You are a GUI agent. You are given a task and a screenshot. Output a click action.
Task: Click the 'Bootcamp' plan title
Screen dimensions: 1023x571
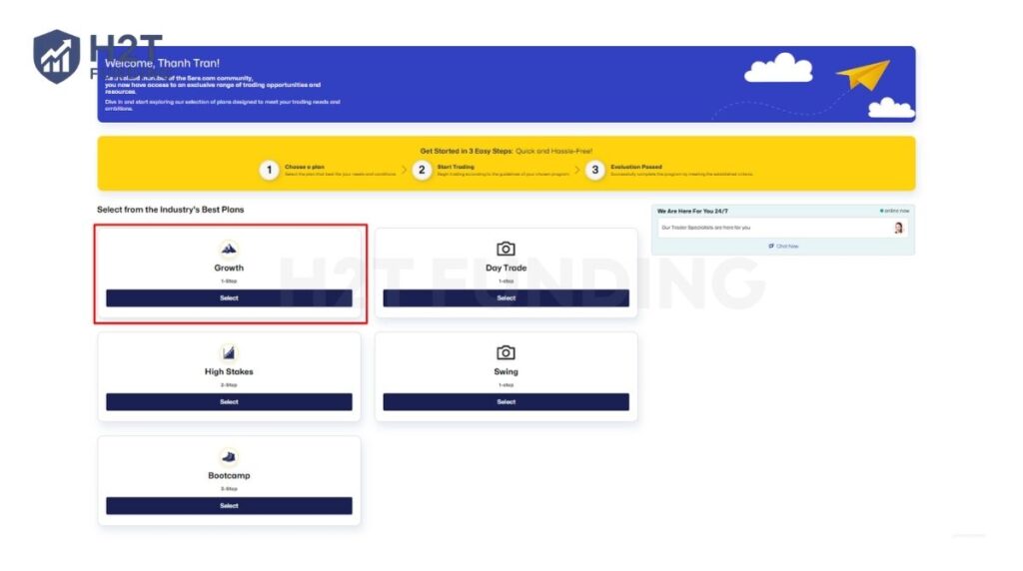pyautogui.click(x=229, y=475)
